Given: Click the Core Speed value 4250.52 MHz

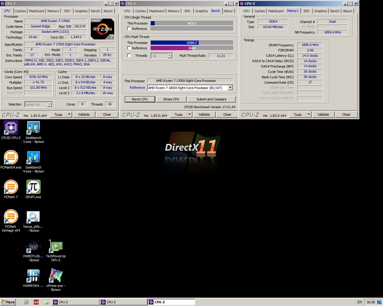Looking at the screenshot, I should 38,77.
